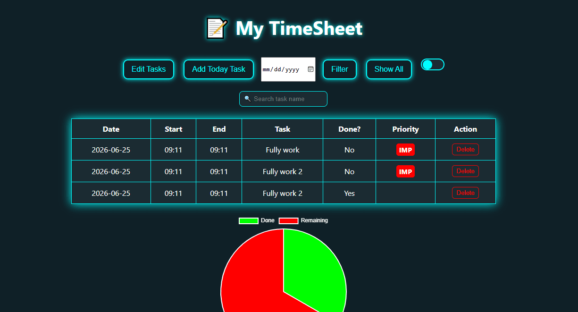Click the "Fully work" task name cell

[282, 150]
